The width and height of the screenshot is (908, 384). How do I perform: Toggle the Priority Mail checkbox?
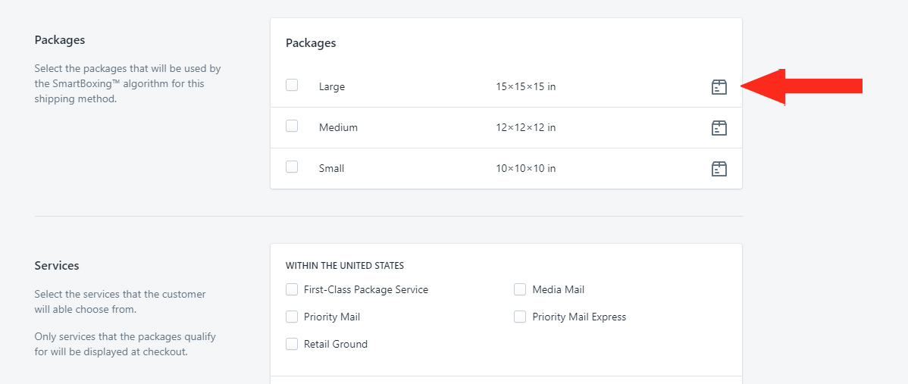(292, 317)
